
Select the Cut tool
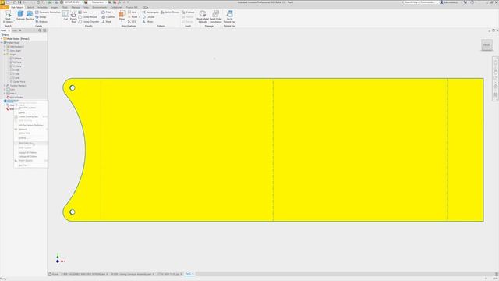click(65, 16)
